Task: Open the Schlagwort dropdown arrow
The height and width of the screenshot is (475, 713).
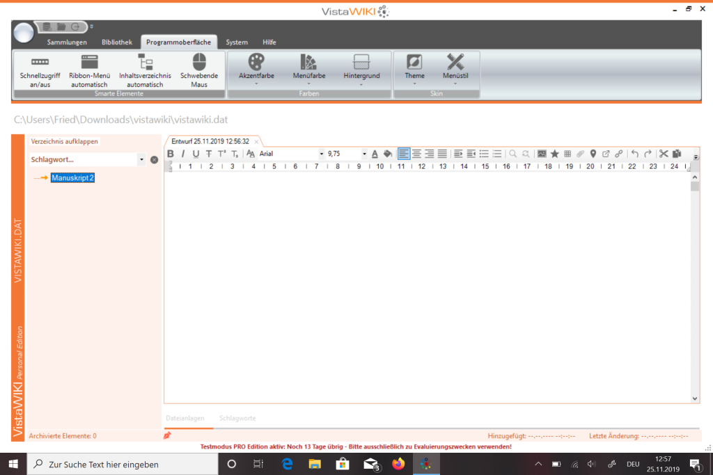Action: click(x=141, y=160)
